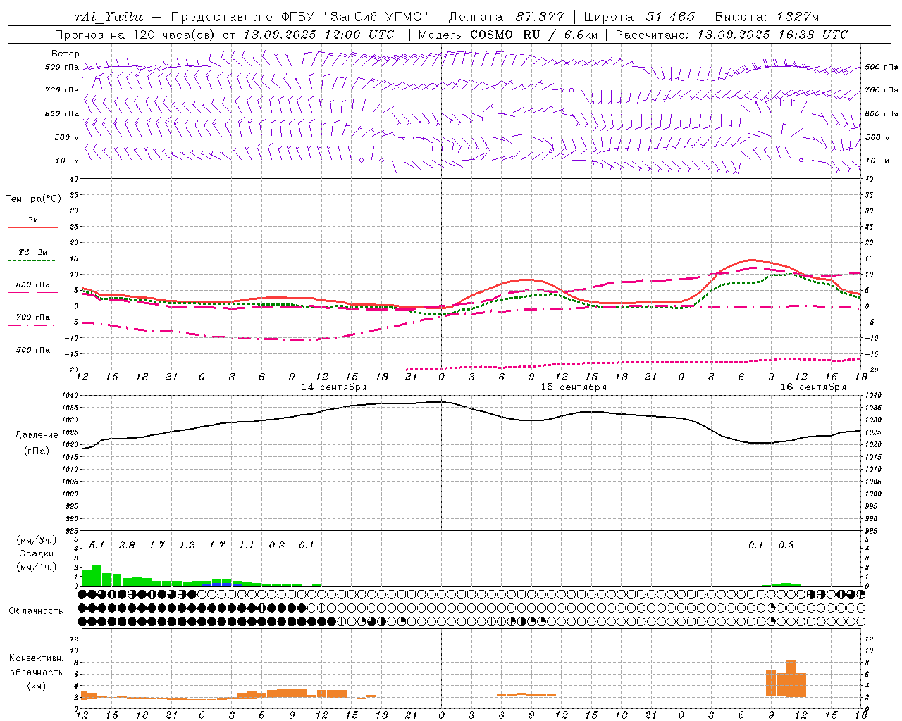Select the (гПа) unit under Давление
Viewport: 902px width, 721px height.
pos(37,451)
